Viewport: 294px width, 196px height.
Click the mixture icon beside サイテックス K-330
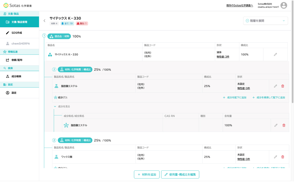pyautogui.click(x=50, y=55)
